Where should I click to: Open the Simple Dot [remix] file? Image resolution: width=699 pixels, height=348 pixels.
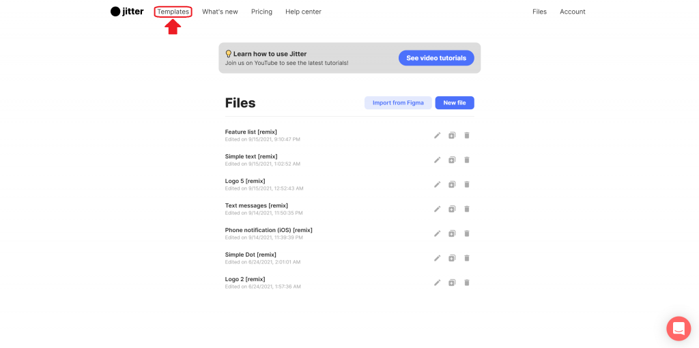[x=251, y=255]
